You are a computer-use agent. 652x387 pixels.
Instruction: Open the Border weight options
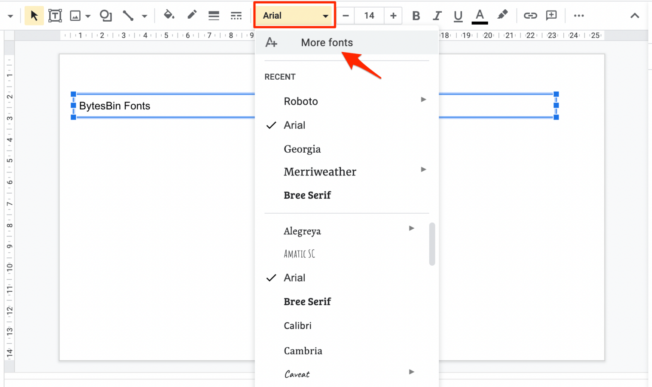214,15
